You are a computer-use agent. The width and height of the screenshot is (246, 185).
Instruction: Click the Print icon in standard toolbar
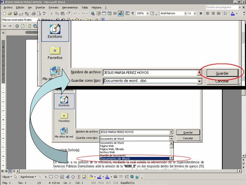(x=33, y=13)
